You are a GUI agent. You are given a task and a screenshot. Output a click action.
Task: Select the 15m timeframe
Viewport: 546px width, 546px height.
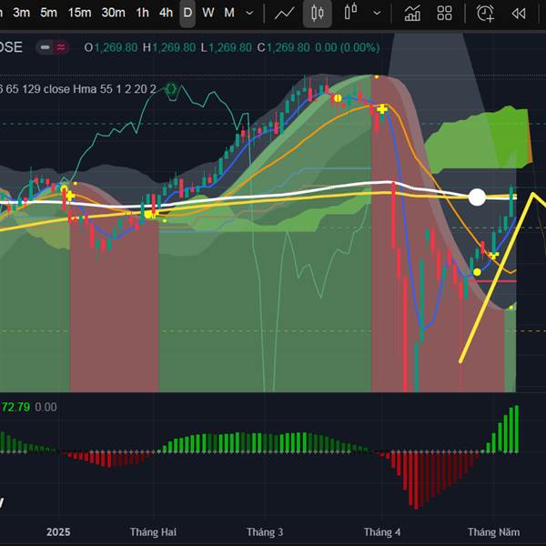coord(79,13)
